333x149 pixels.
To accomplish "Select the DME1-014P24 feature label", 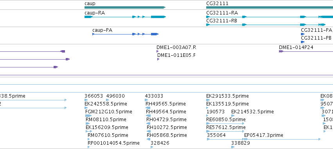I will pyautogui.click(x=296, y=47).
